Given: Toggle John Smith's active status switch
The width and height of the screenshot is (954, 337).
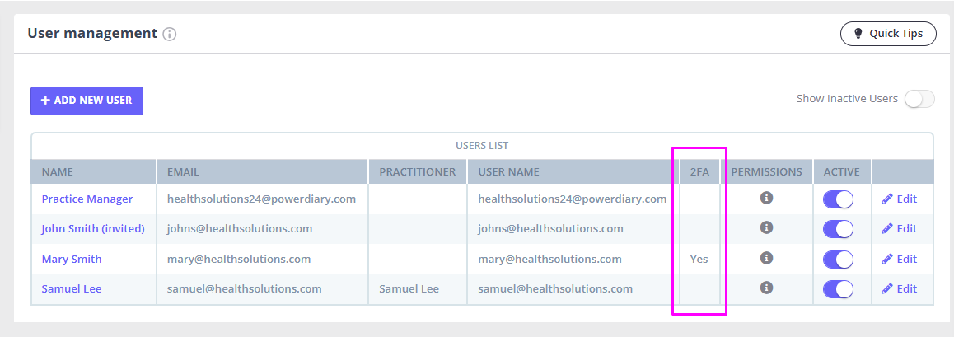Looking at the screenshot, I should [838, 229].
